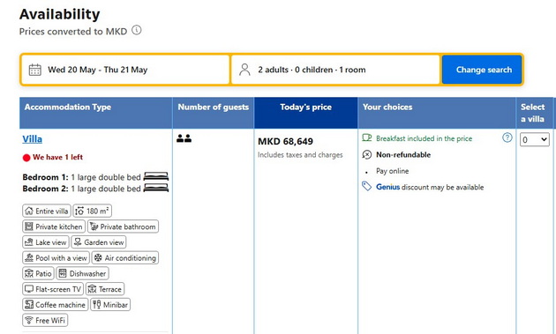
Task: Click the Genius discount link
Action: pyautogui.click(x=388, y=187)
